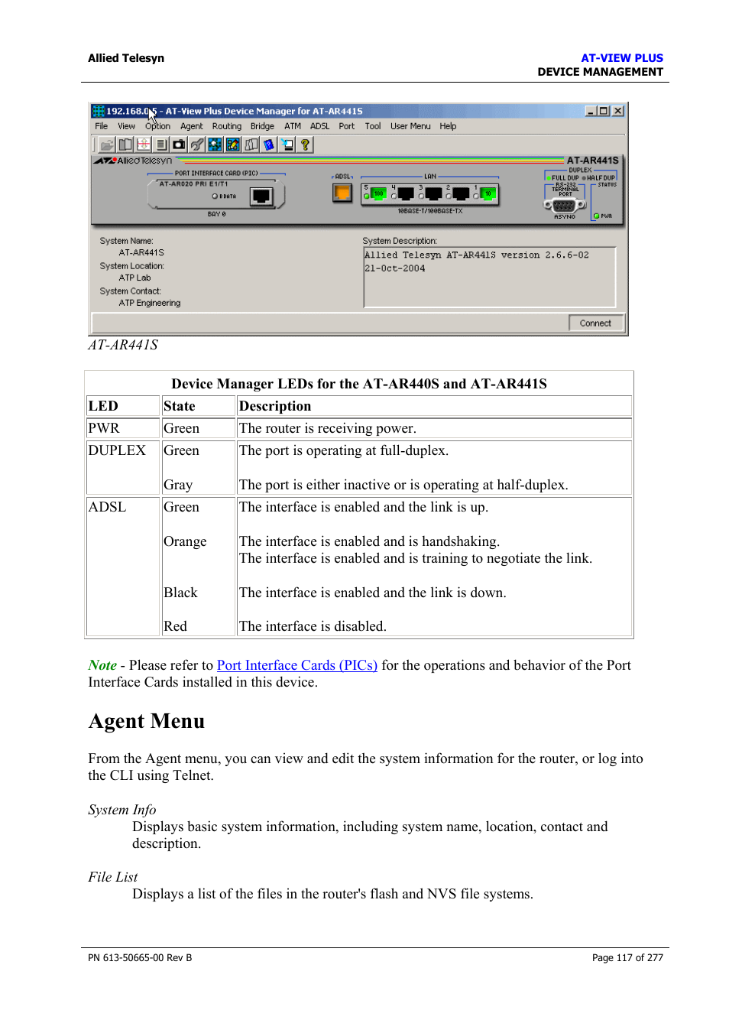Click the orange ADSL port on device
729x1033 pixels.
[342, 193]
